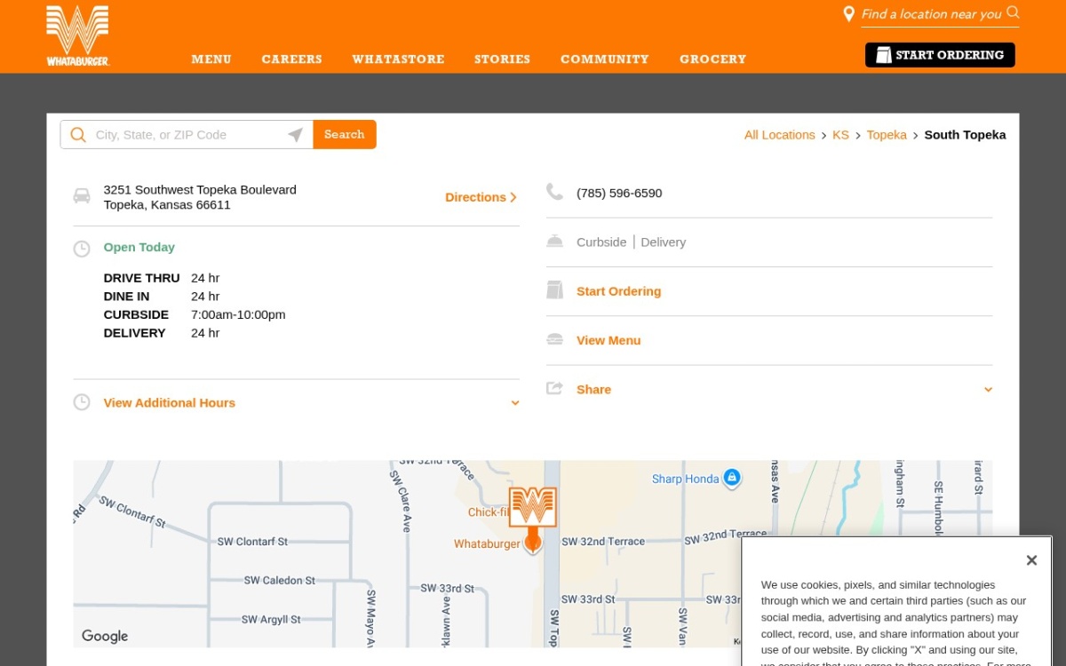1066x666 pixels.
Task: Click the magnifier icon beside Find a location
Action: click(1013, 13)
